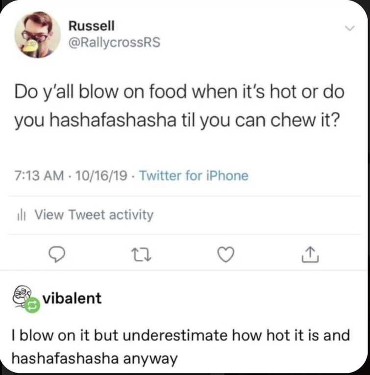Click the green reblog badge icon
This screenshot has height=375, width=370.
[32, 303]
